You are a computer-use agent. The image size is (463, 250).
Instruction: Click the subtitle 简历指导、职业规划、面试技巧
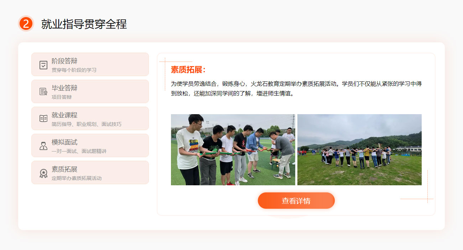click(87, 124)
